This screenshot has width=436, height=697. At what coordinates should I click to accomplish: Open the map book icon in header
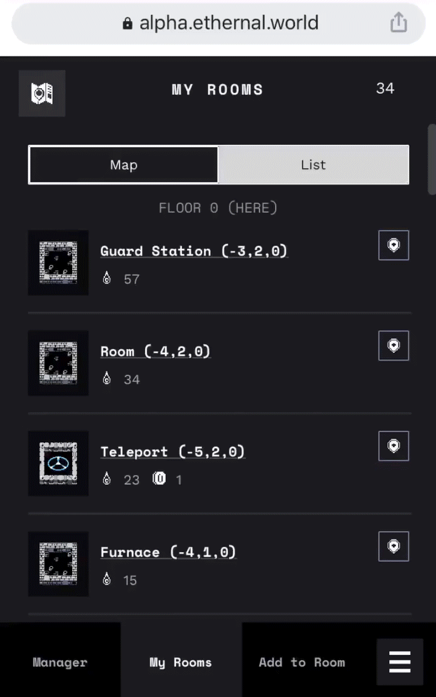coord(42,93)
